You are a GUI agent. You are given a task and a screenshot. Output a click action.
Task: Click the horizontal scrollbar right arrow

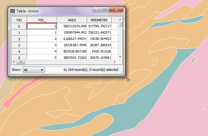click(x=115, y=62)
